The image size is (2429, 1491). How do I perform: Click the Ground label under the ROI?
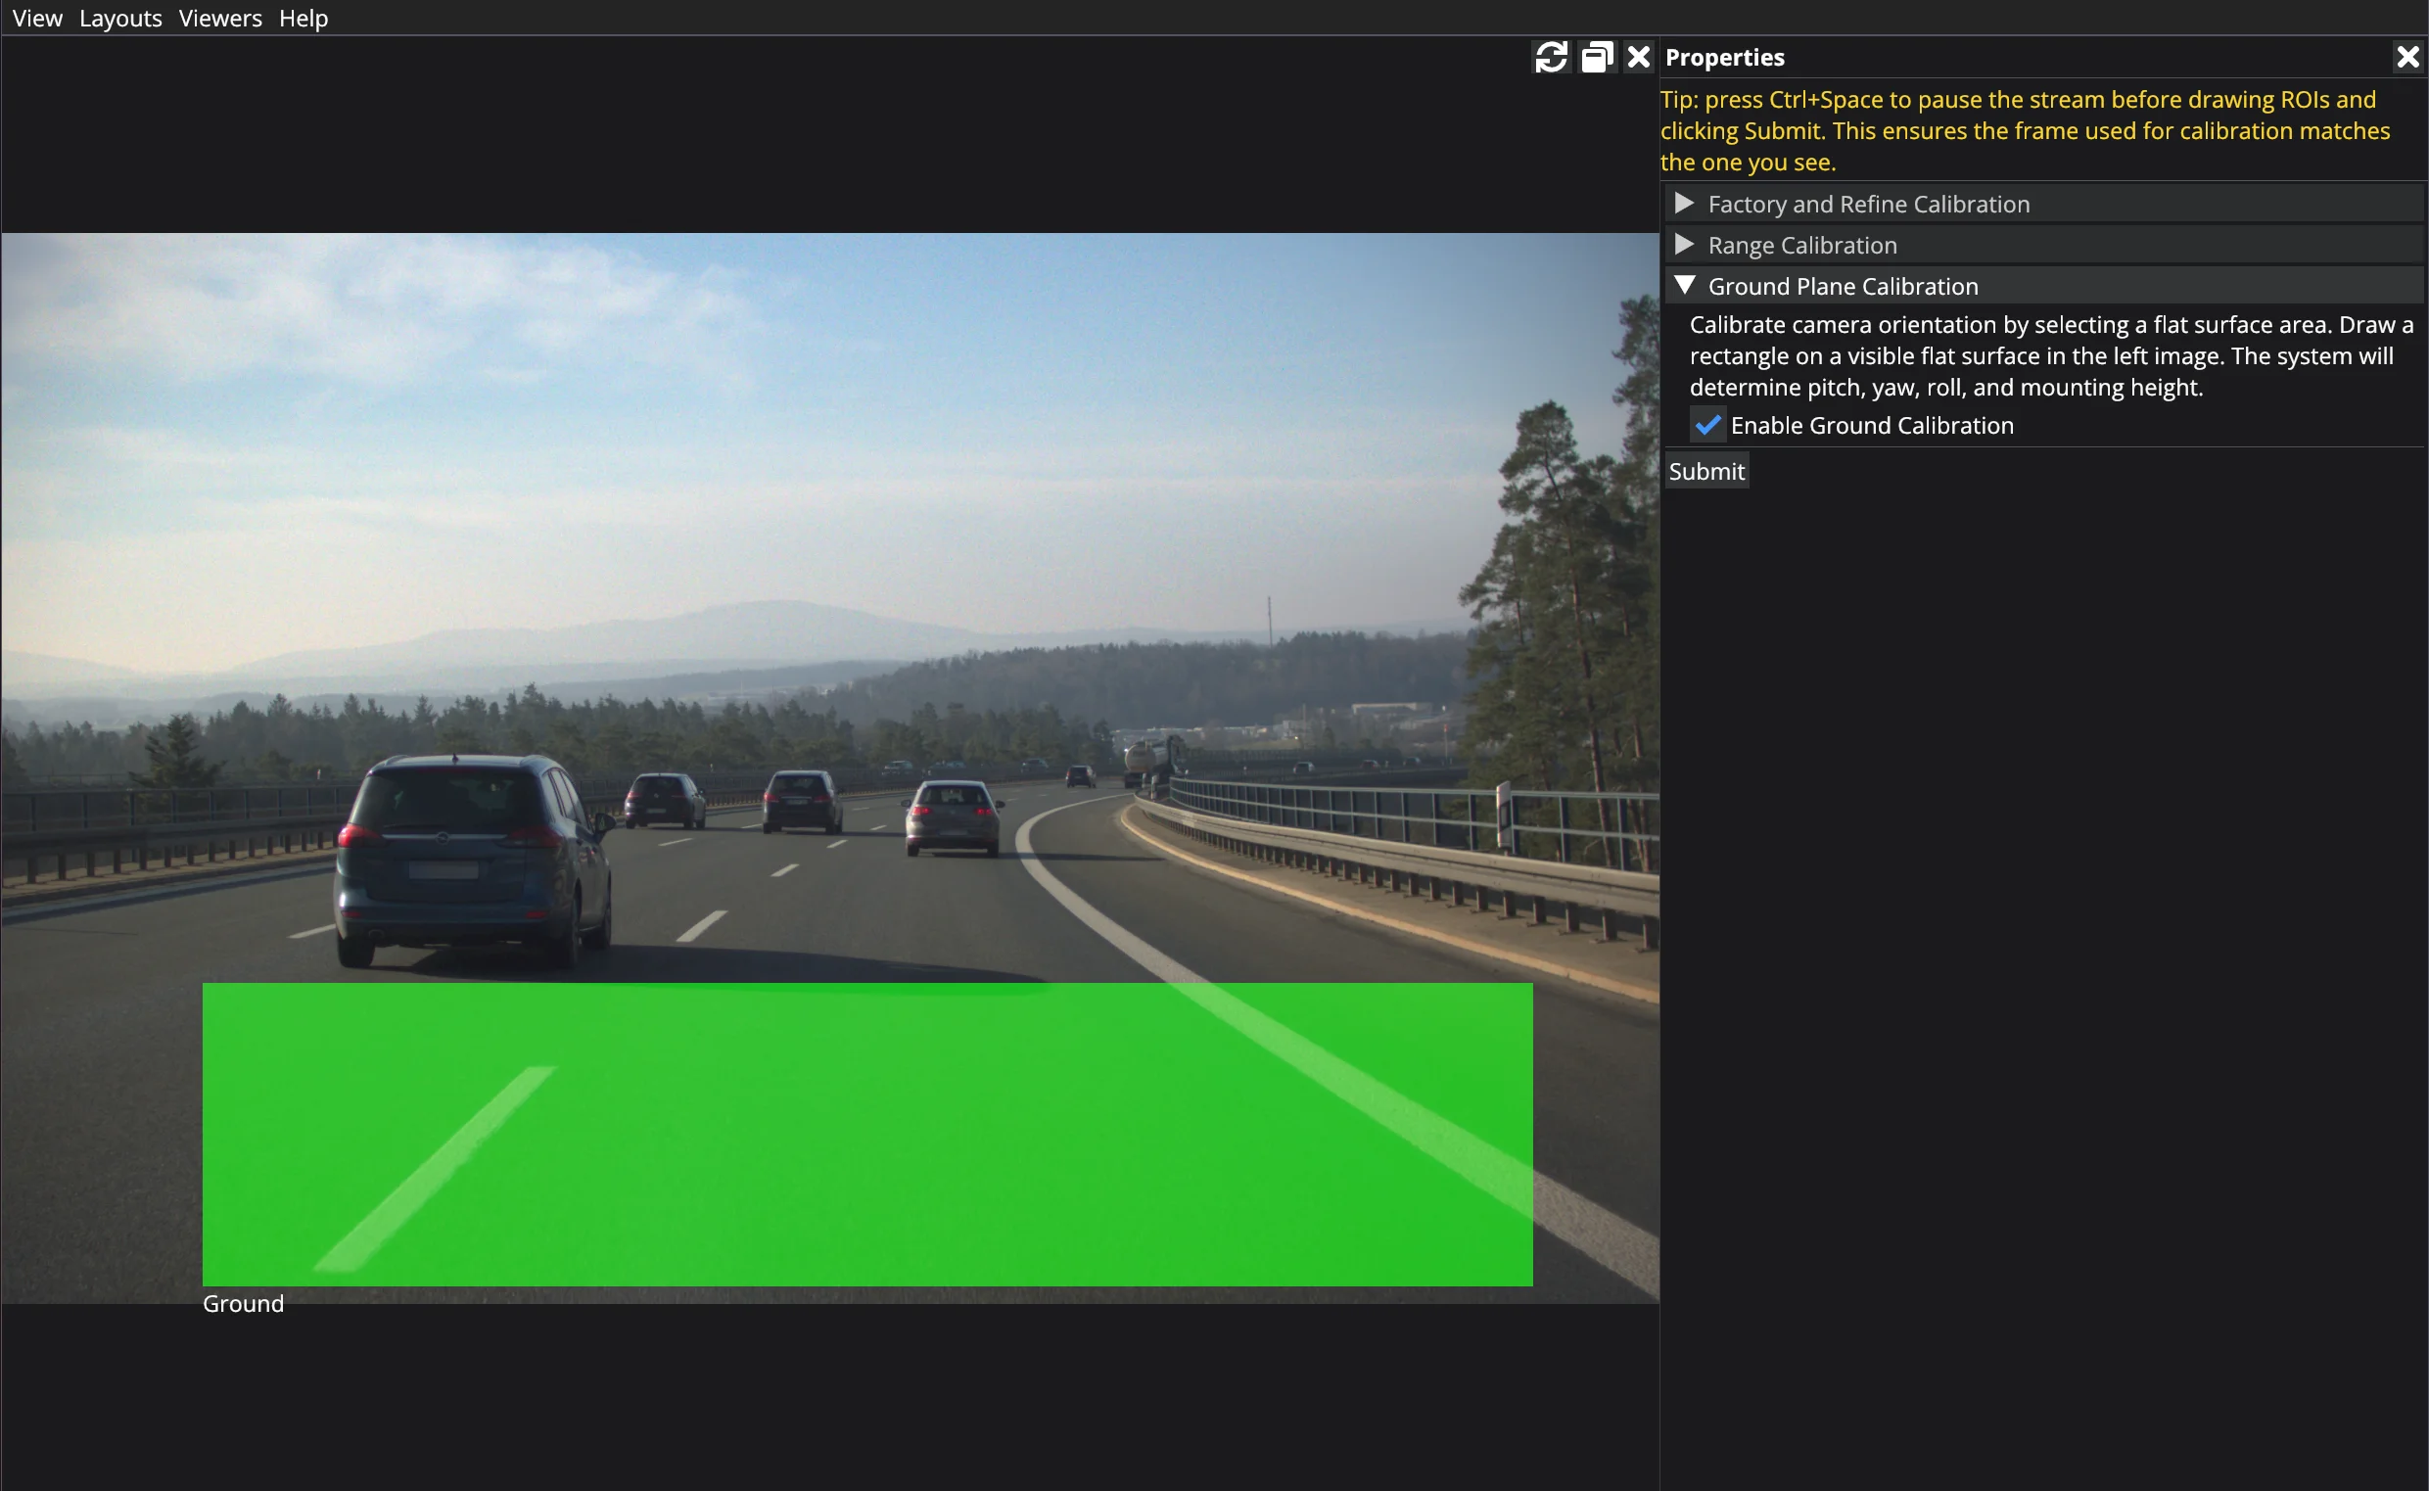coord(243,1304)
